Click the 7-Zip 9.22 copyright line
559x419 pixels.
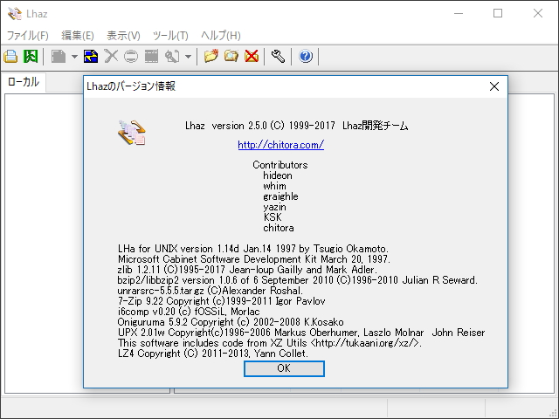(x=221, y=301)
